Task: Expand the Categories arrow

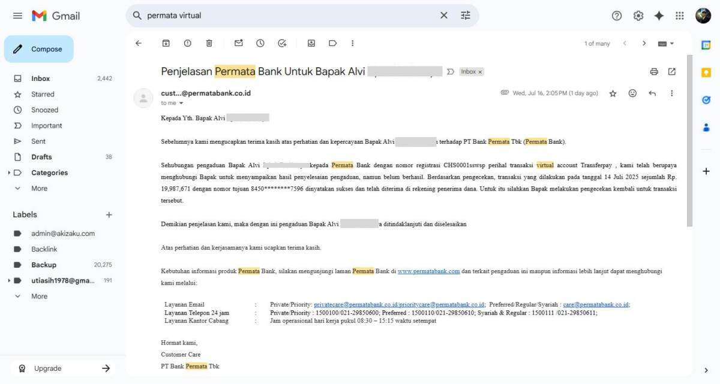Action: (x=9, y=173)
